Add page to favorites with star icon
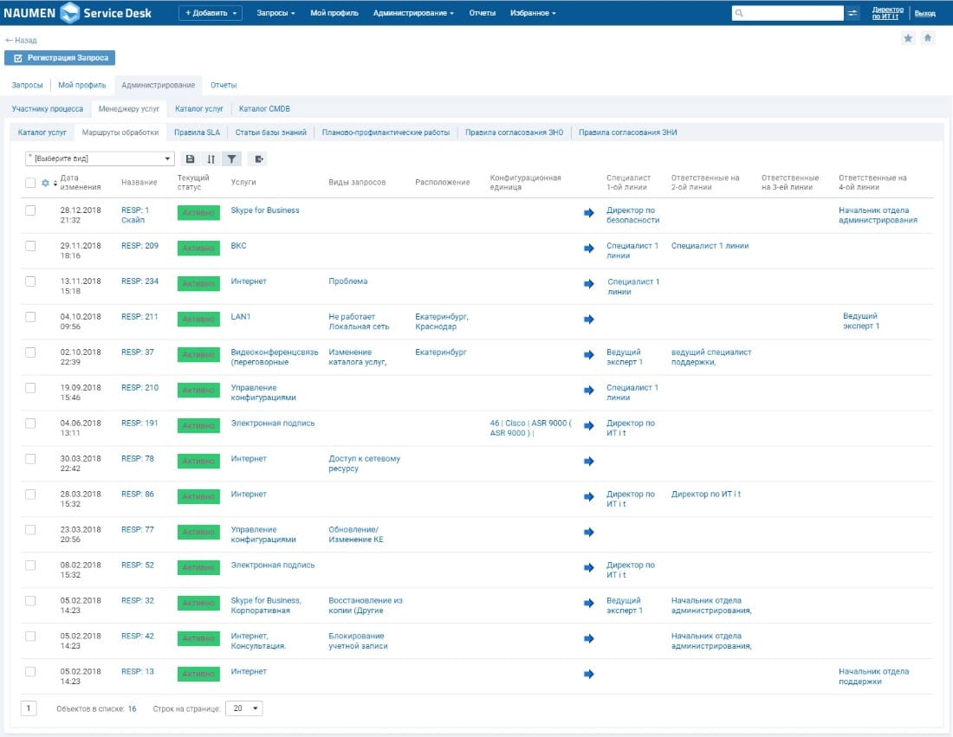Image resolution: width=953 pixels, height=737 pixels. (x=908, y=38)
